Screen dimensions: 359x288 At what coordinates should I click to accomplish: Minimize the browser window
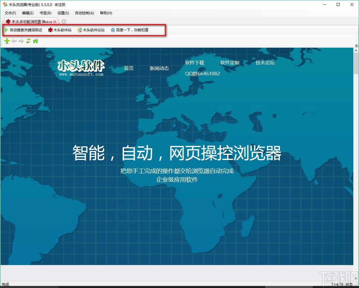[x=324, y=4]
